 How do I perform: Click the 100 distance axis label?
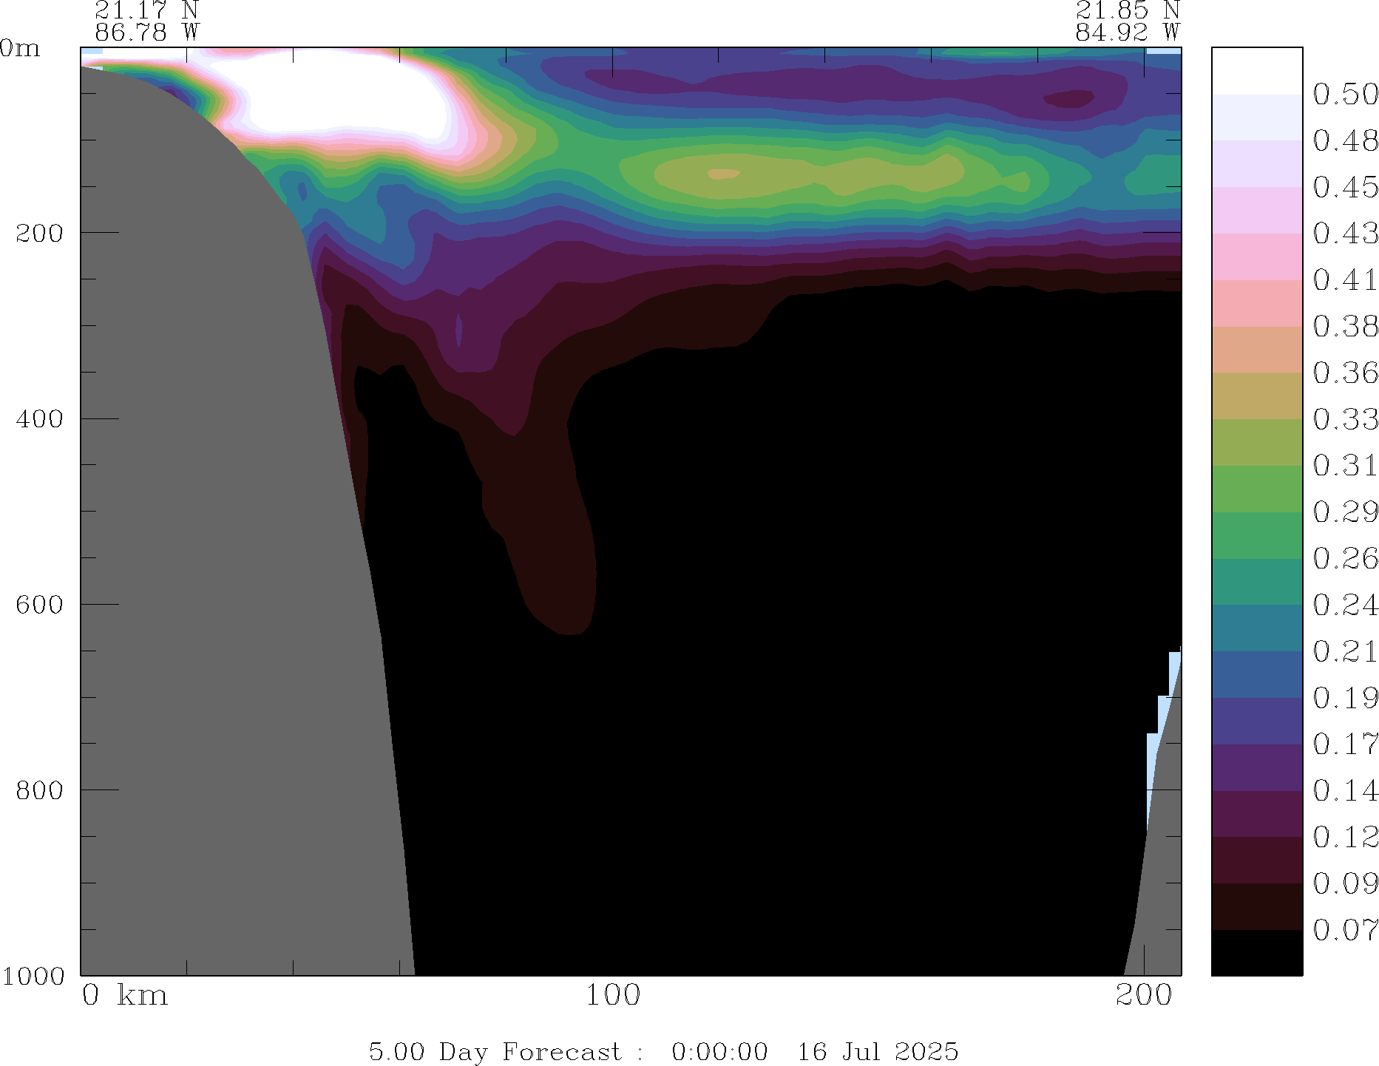click(x=612, y=996)
